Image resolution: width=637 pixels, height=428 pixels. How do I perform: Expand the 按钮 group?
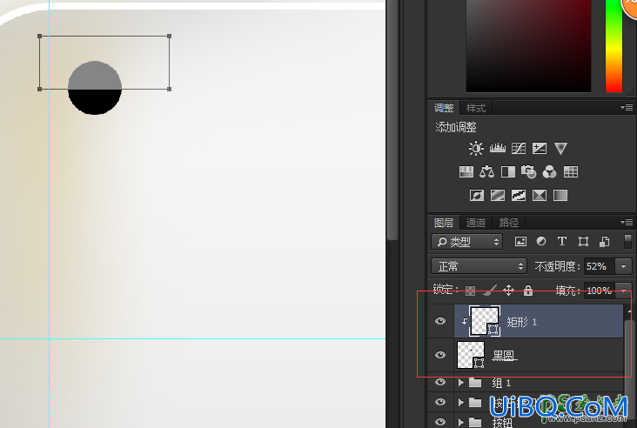point(460,422)
